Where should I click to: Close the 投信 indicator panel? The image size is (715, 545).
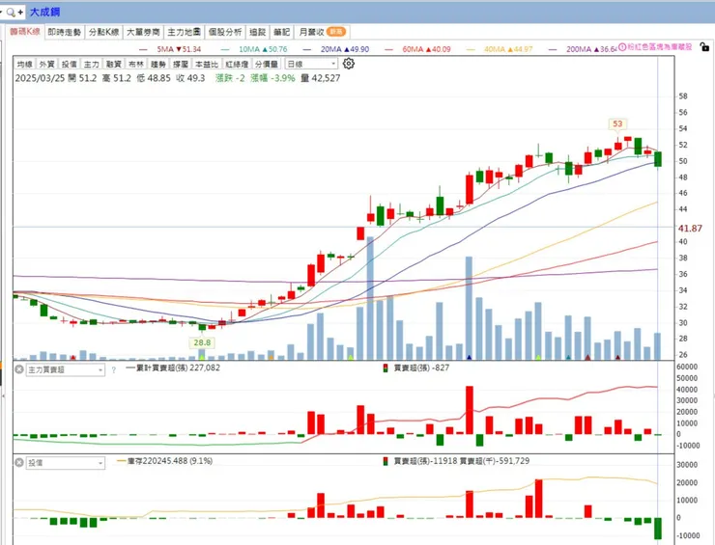pyautogui.click(x=18, y=463)
